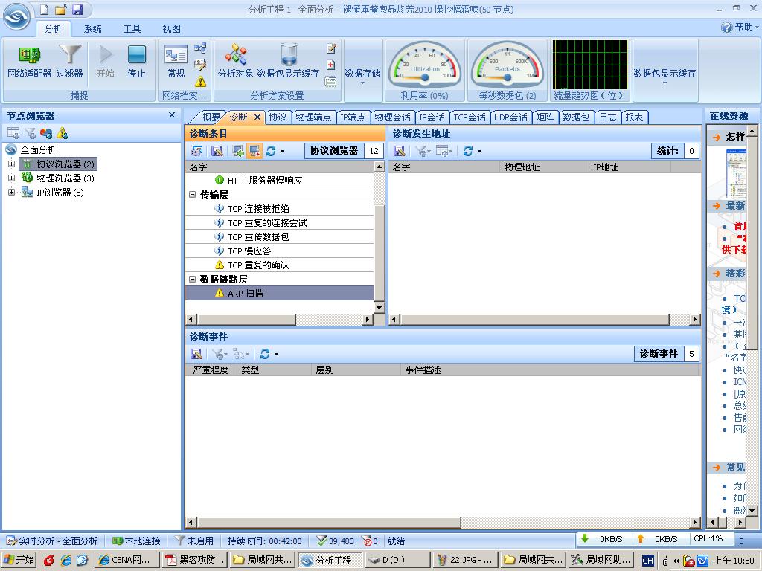Image resolution: width=762 pixels, height=571 pixels.
Task: Close the 节点浏览器 panel
Action: coord(172,115)
